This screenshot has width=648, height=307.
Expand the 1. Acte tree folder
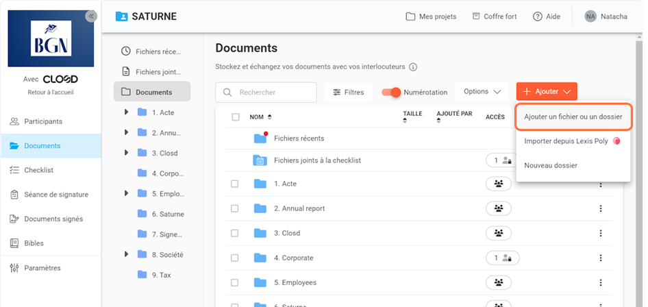pos(126,112)
